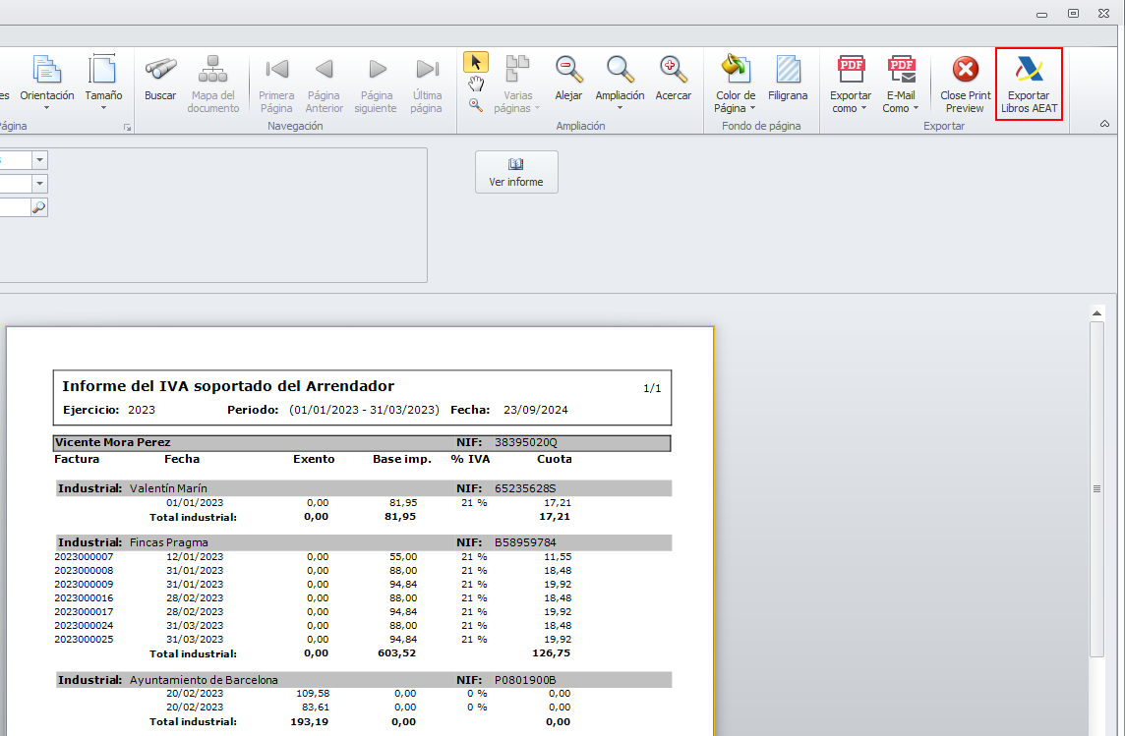Select the pointer arrow tool
Screen dimensions: 1125x736
pyautogui.click(x=476, y=63)
